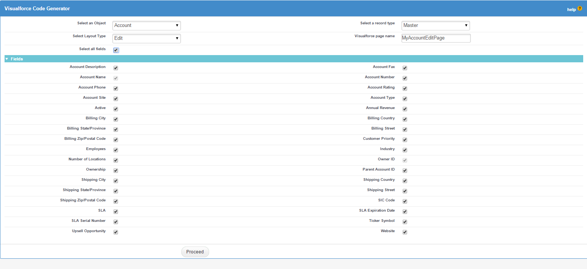Click the Ticker Symbol field label

382,220
